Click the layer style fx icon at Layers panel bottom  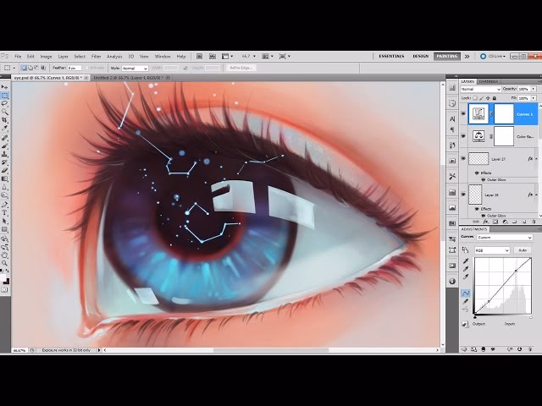tap(485, 222)
